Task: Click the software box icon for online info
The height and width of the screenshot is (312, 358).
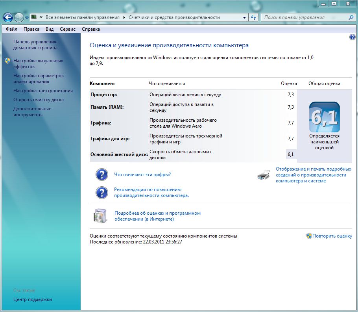Action: click(100, 216)
